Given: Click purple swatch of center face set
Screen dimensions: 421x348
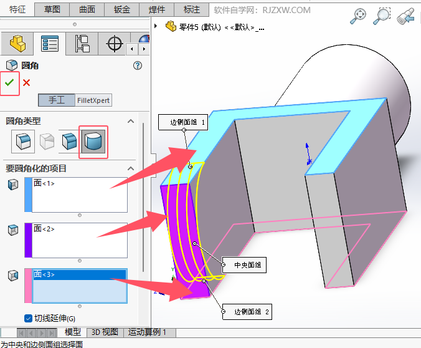Looking at the screenshot, I should 28,240.
